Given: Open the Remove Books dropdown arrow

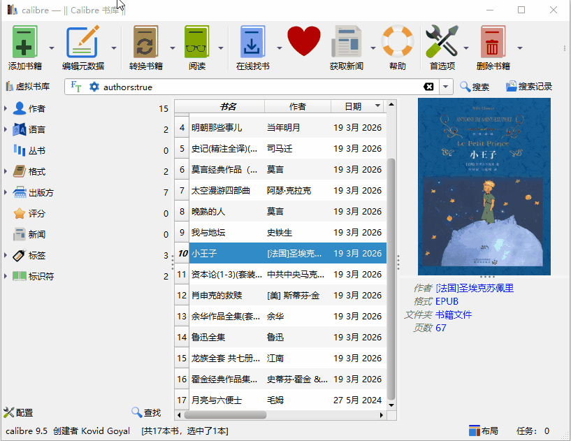Looking at the screenshot, I should [x=520, y=48].
